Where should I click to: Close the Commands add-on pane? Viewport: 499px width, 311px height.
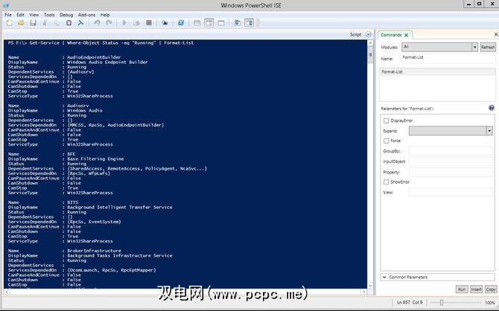[496, 34]
